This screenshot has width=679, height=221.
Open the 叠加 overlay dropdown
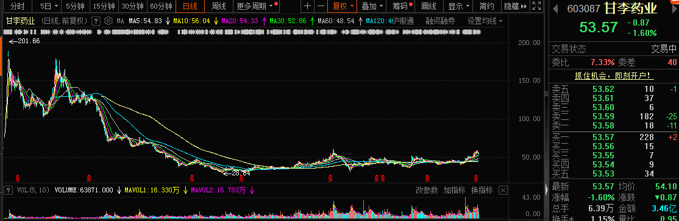[372, 6]
